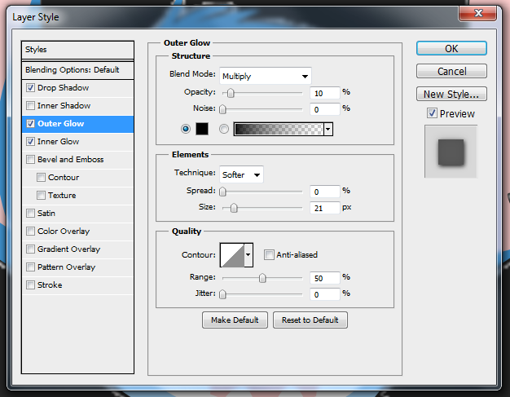Image resolution: width=510 pixels, height=397 pixels.
Task: Click the Opacity slider handle
Action: tap(231, 93)
